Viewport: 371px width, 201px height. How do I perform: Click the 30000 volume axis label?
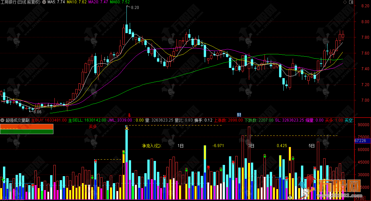point(364,175)
